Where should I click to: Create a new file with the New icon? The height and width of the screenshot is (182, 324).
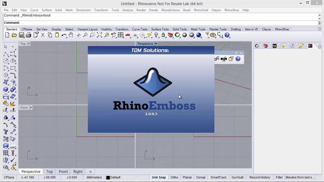pos(7,35)
